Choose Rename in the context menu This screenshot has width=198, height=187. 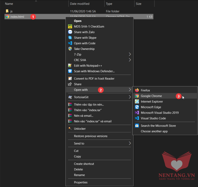[x=79, y=175]
